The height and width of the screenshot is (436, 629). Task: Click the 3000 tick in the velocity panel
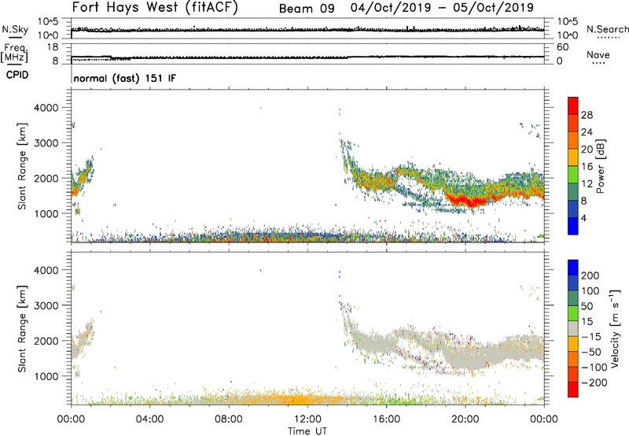[46, 305]
